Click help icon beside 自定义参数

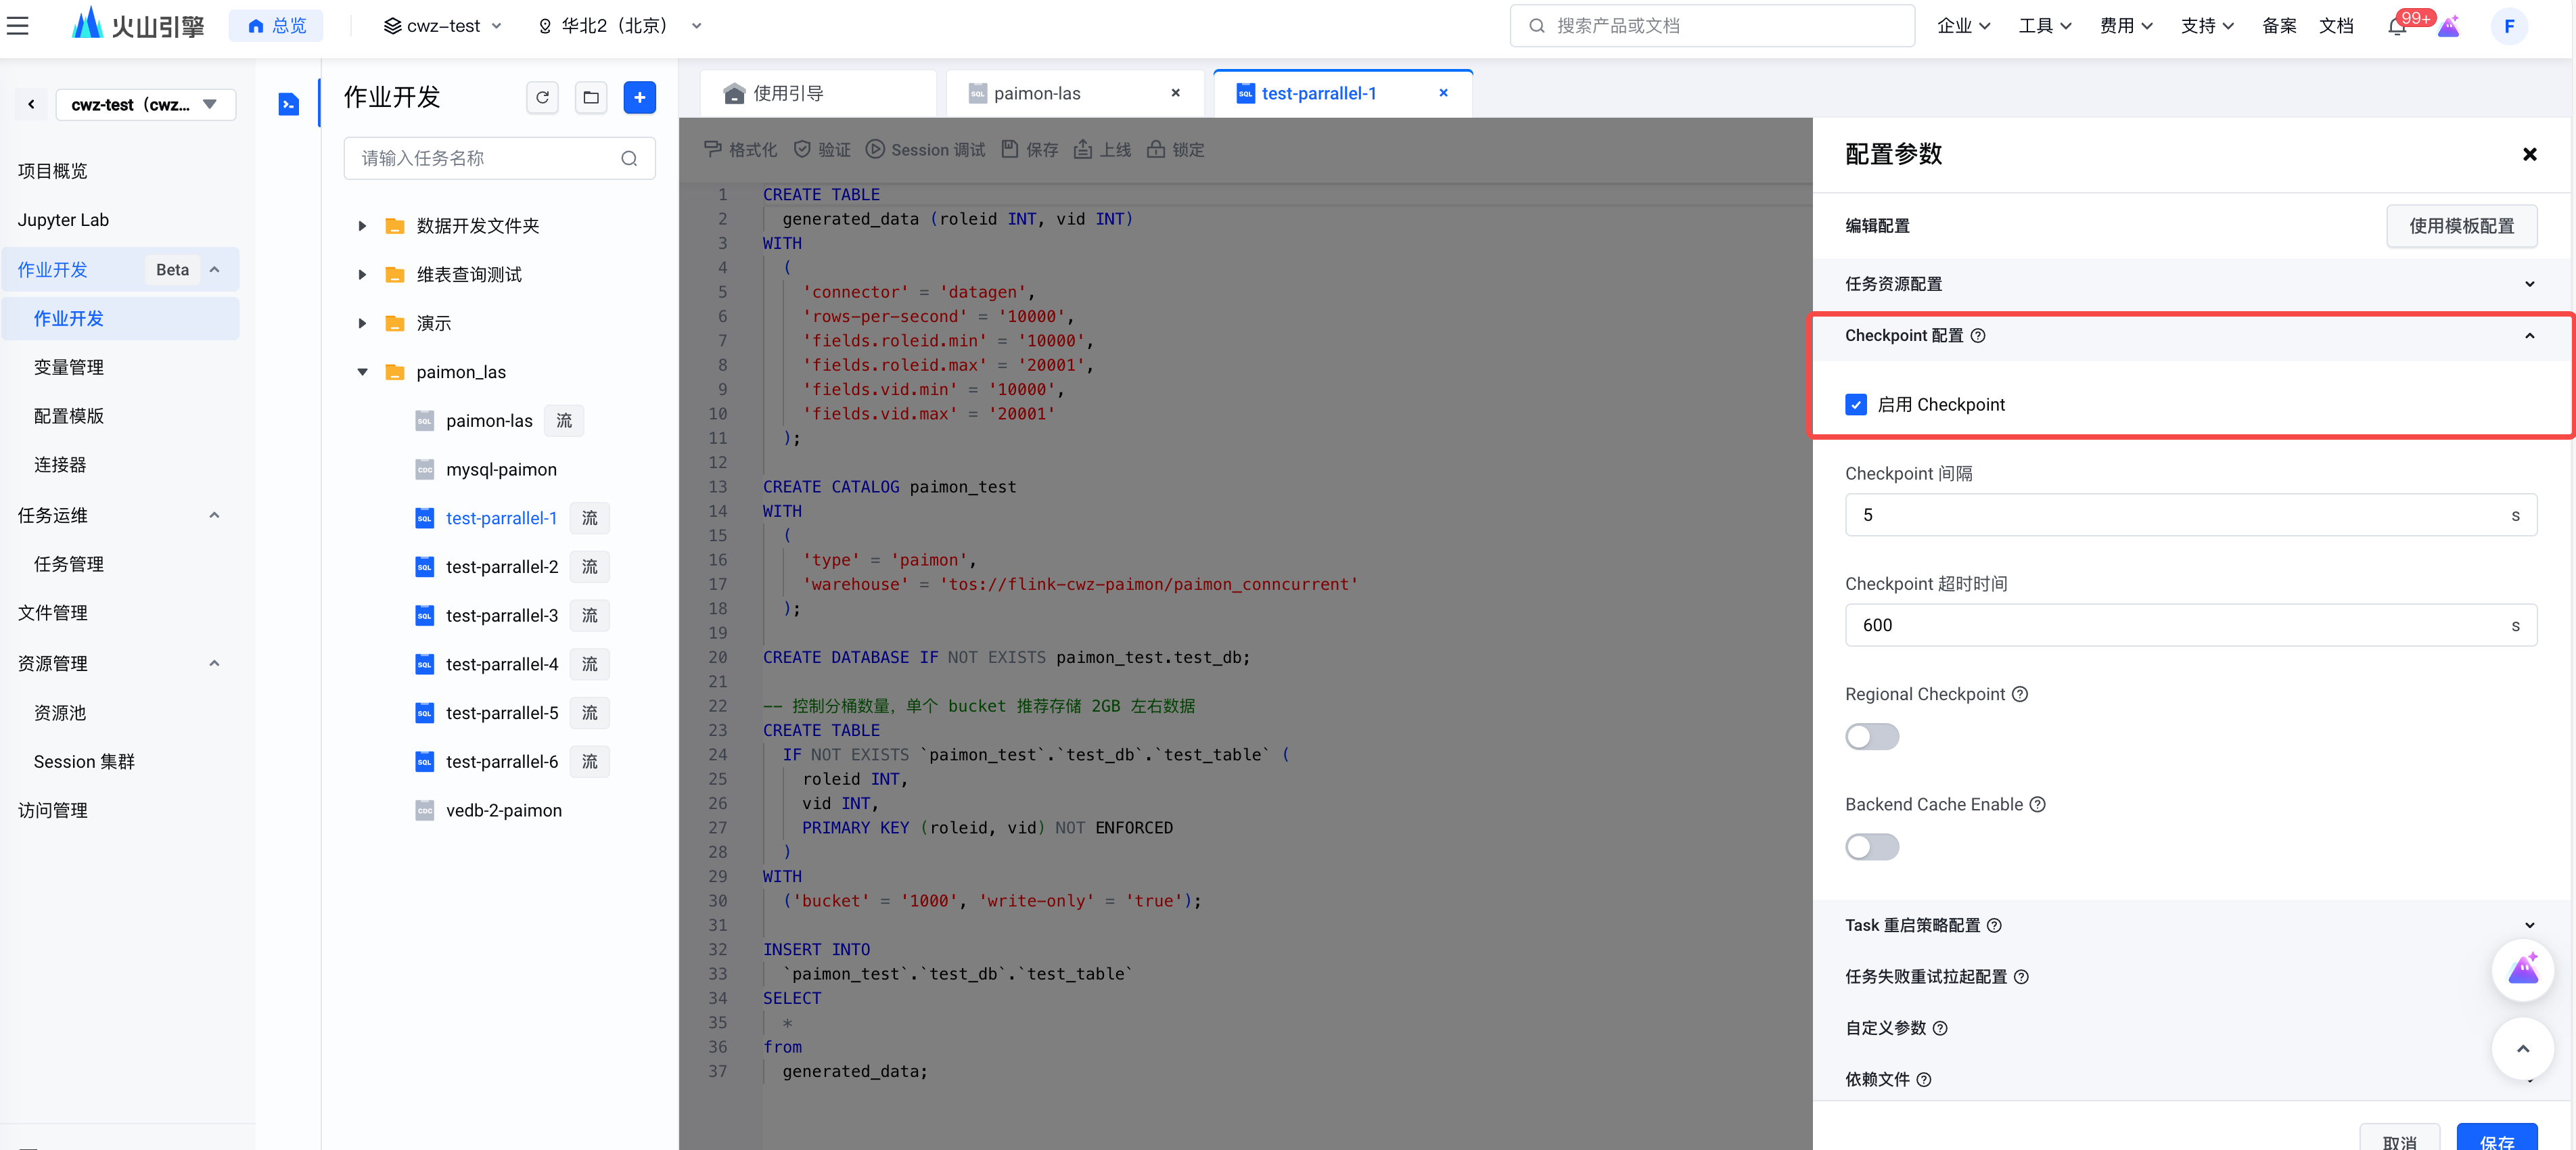pos(1939,1028)
